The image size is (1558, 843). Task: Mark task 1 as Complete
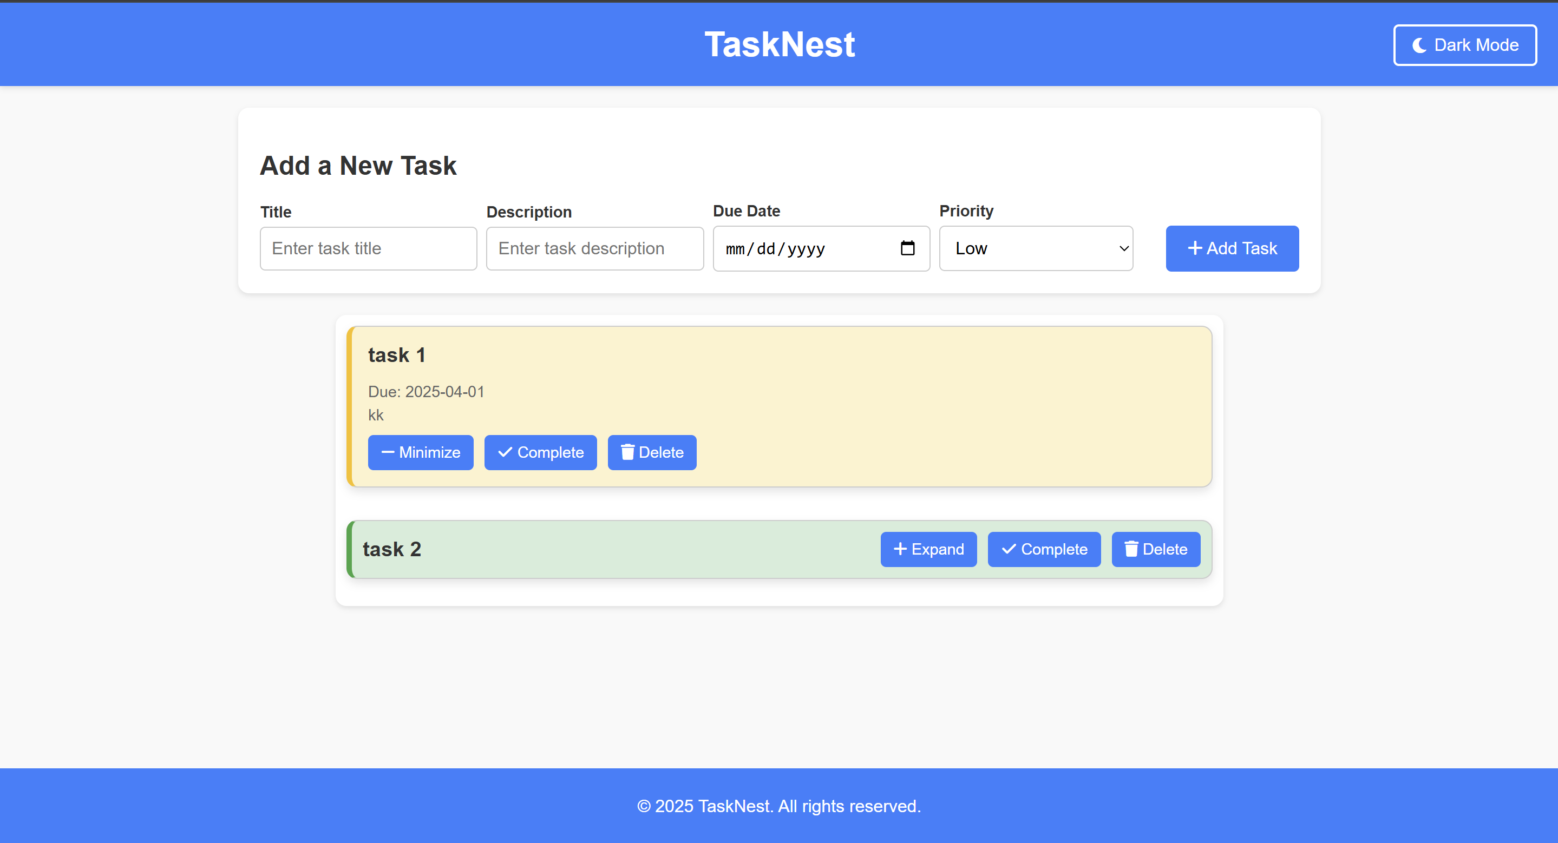(540, 453)
